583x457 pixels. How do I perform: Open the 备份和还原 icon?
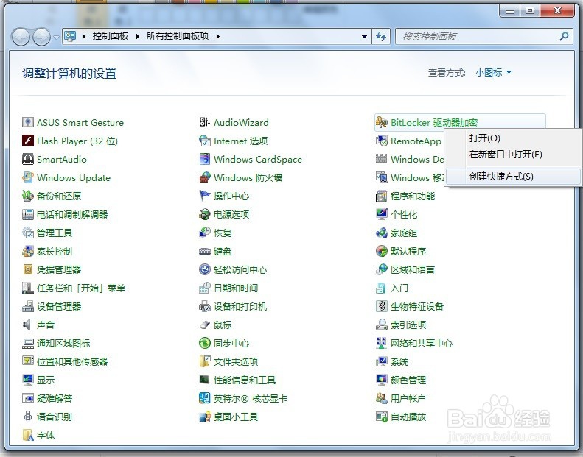(x=28, y=196)
